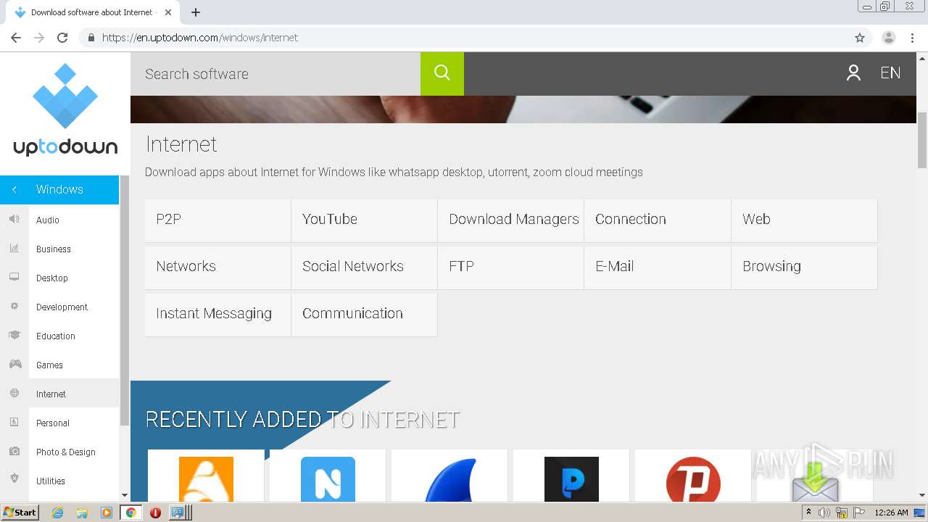The image size is (928, 522).
Task: Open the P2P subcategory
Action: 217,220
